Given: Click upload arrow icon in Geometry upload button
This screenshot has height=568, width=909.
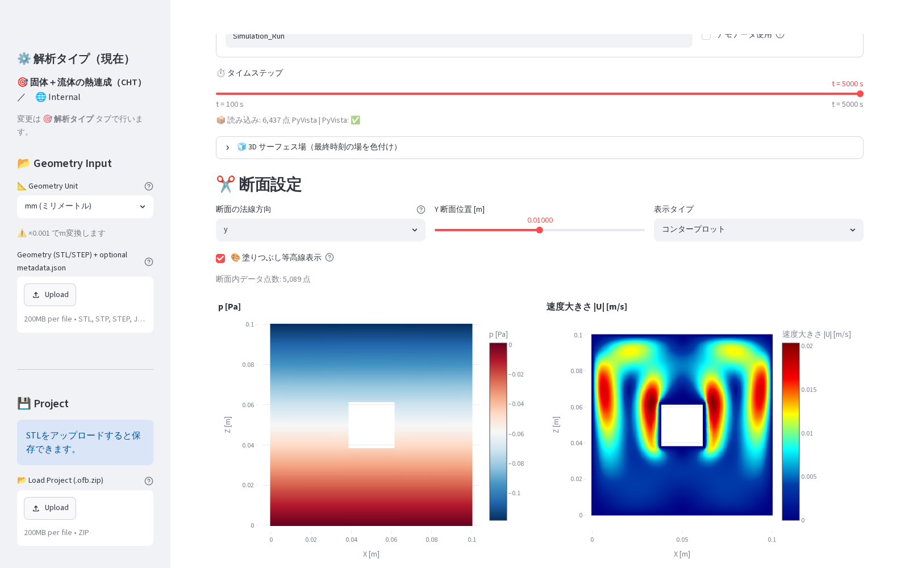Looking at the screenshot, I should [36, 295].
